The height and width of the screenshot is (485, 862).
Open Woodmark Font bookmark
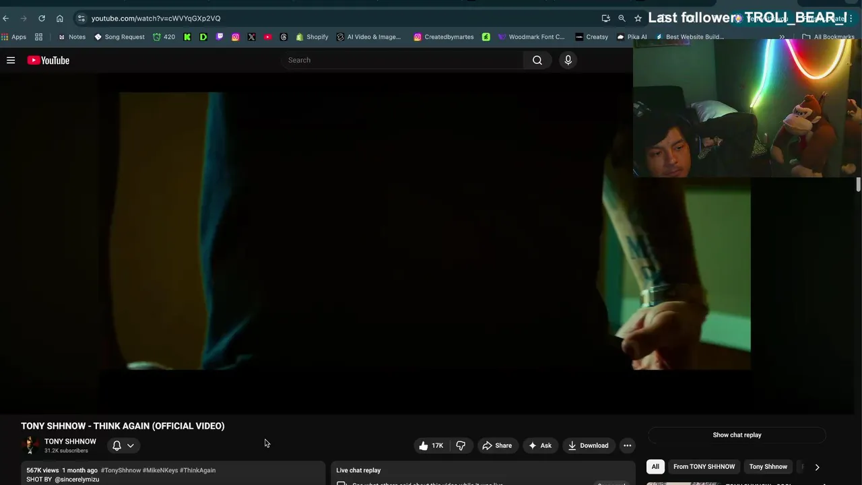(531, 37)
